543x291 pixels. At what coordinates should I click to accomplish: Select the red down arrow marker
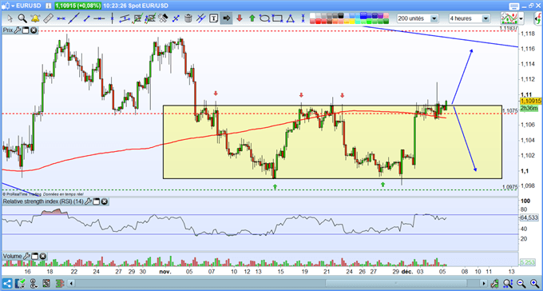click(240, 18)
